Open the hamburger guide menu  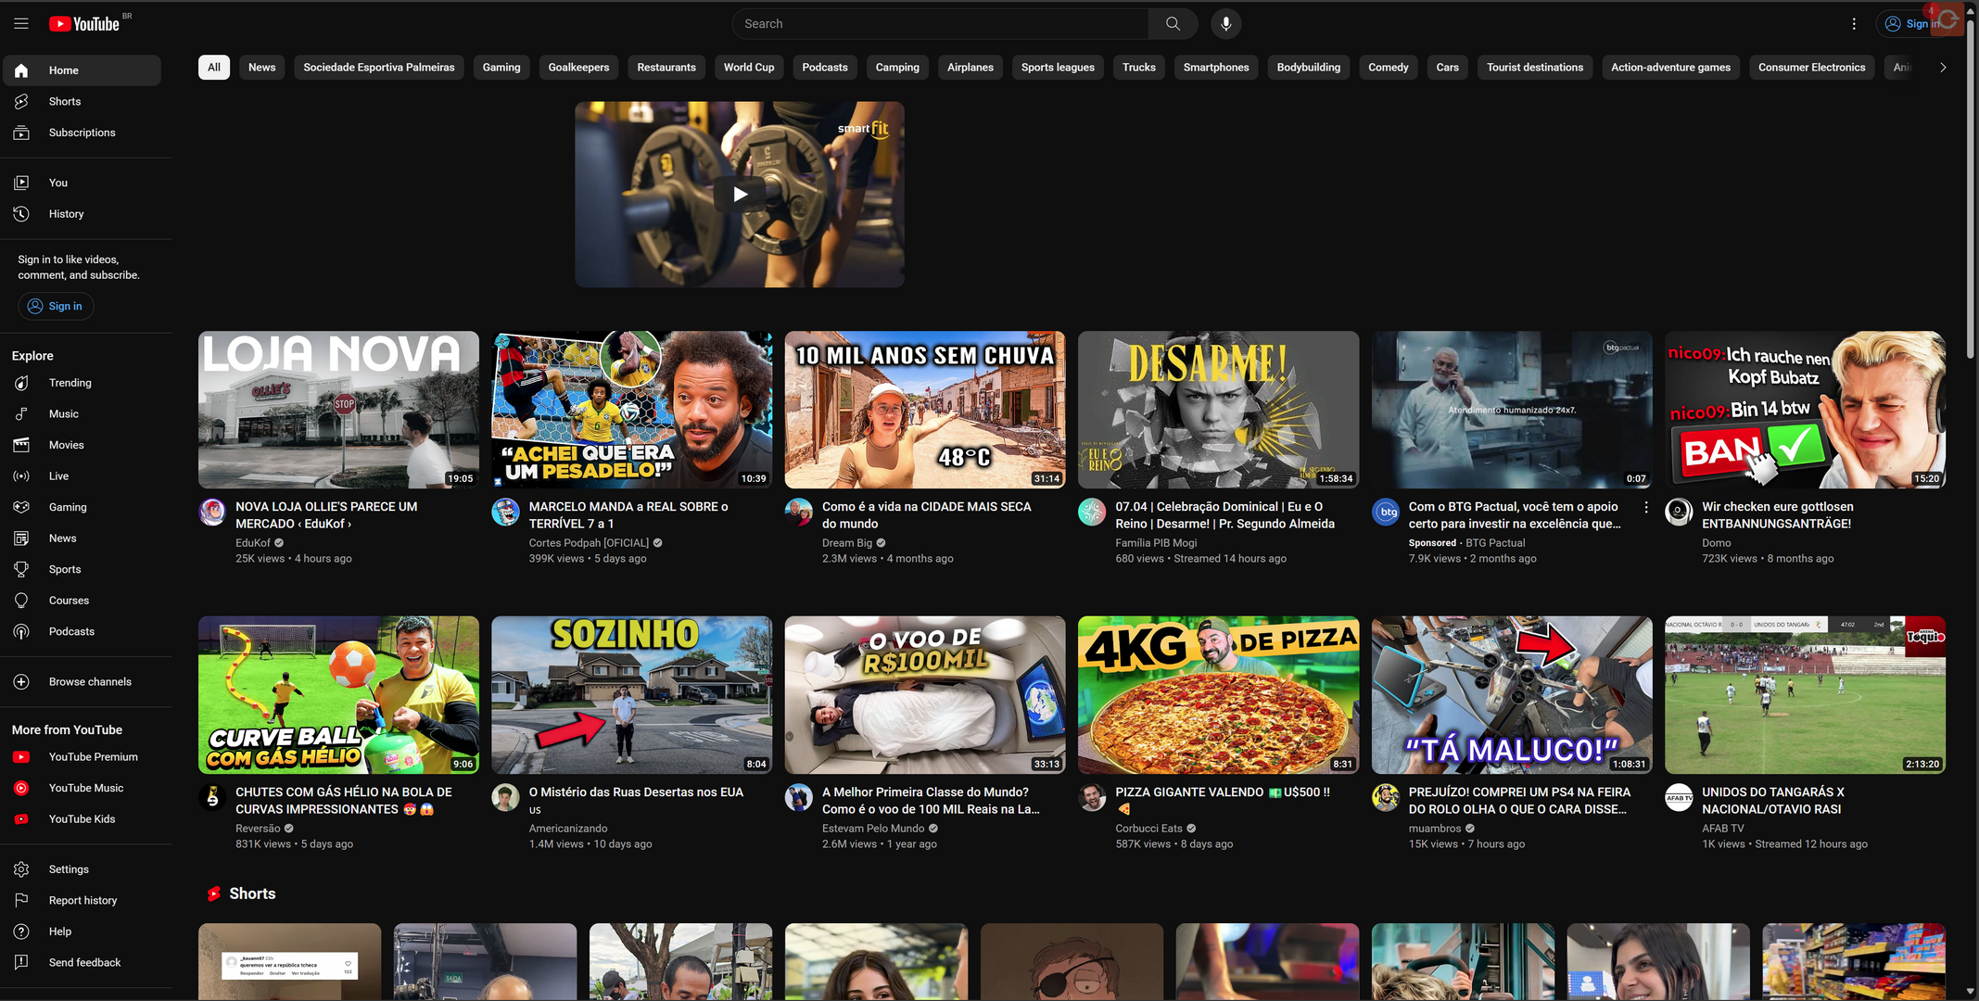point(21,24)
